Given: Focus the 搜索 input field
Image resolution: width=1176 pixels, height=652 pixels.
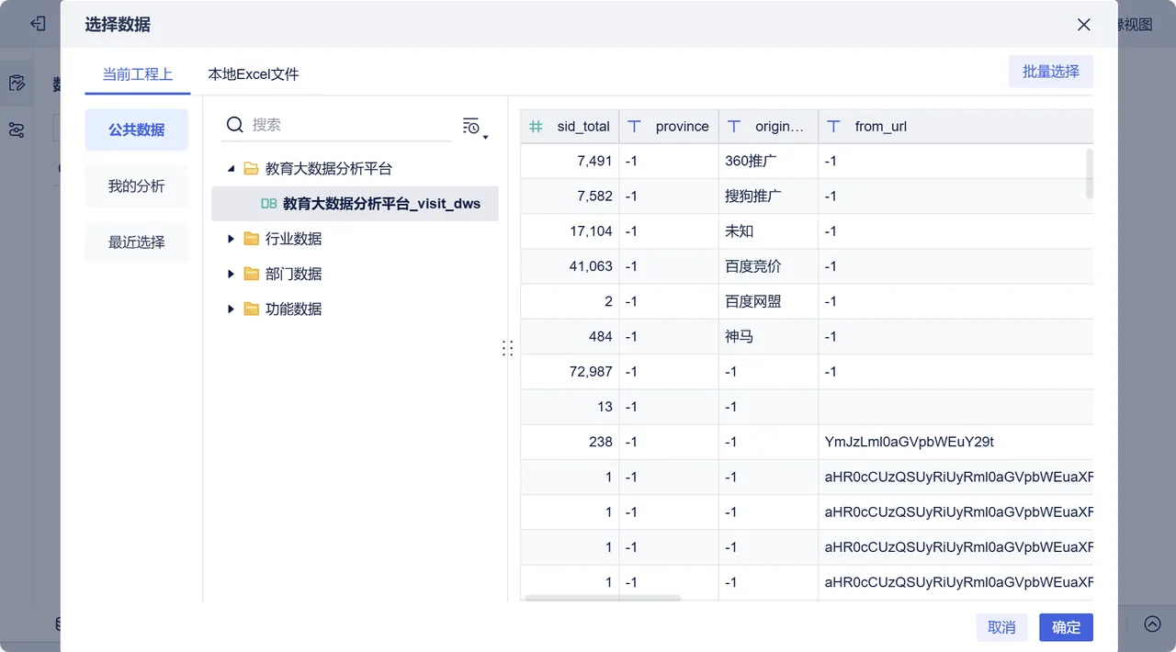Looking at the screenshot, I should coord(349,125).
